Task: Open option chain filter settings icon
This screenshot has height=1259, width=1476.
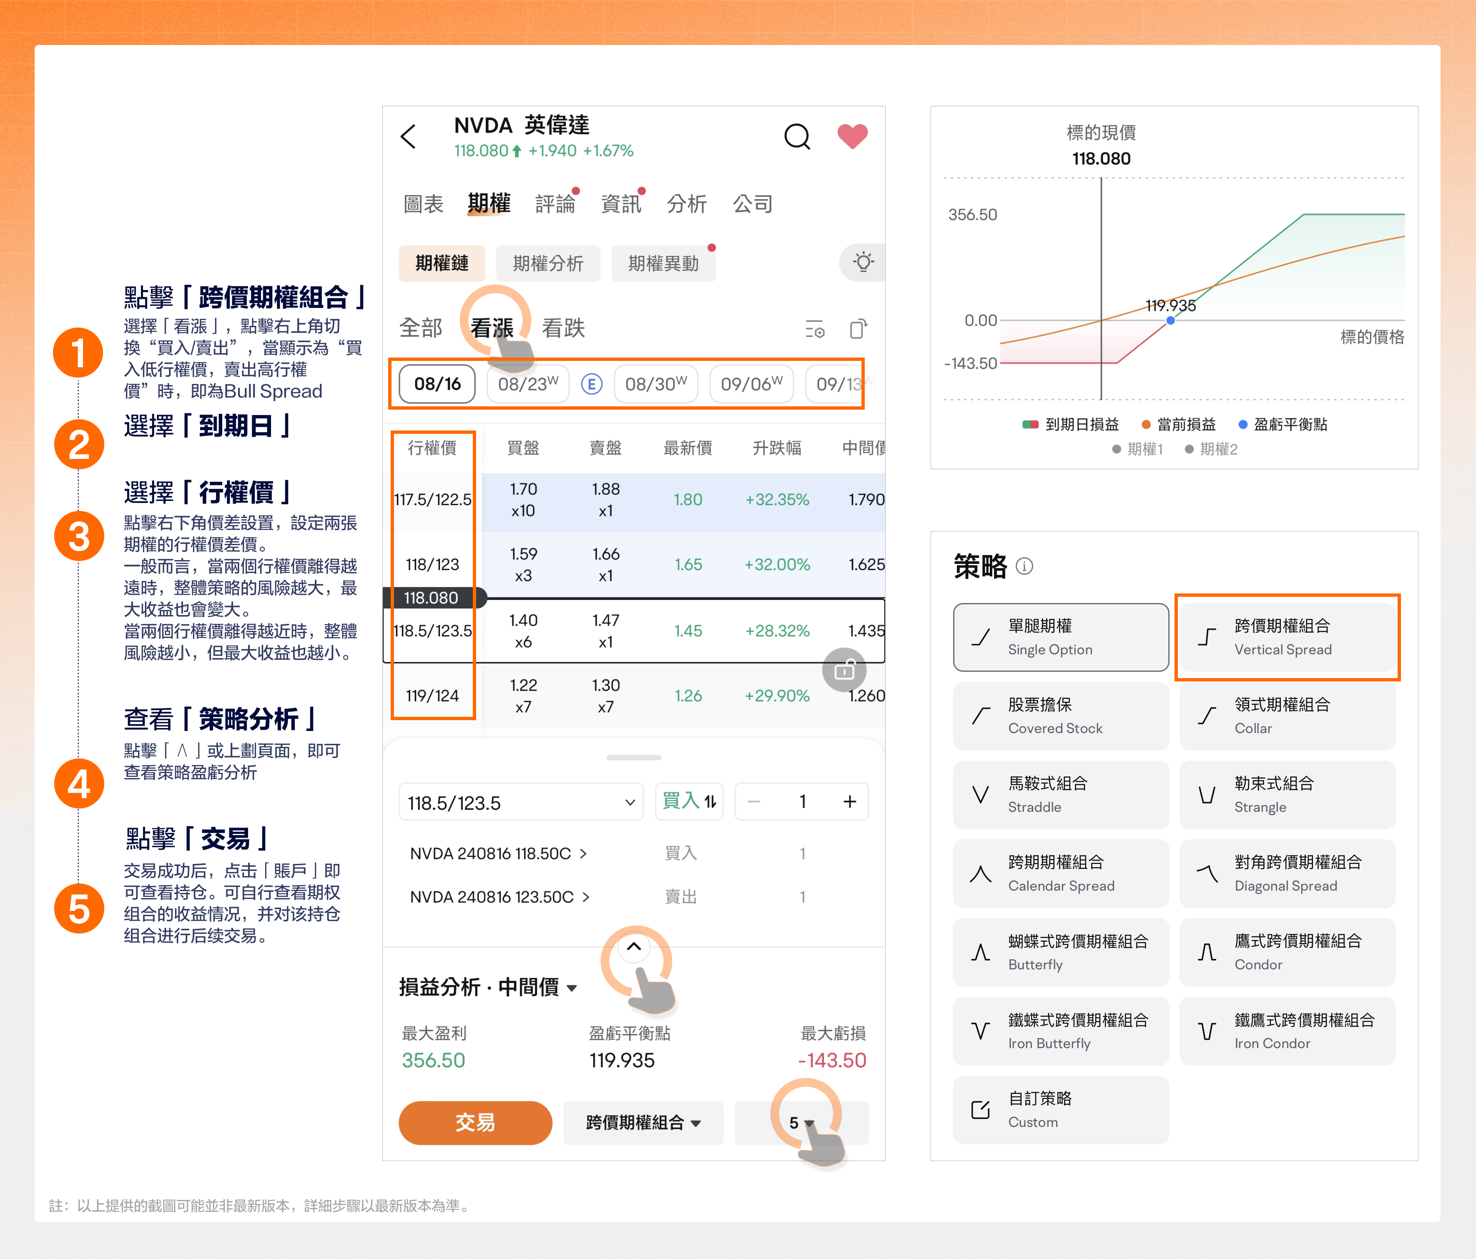Action: pyautogui.click(x=815, y=329)
